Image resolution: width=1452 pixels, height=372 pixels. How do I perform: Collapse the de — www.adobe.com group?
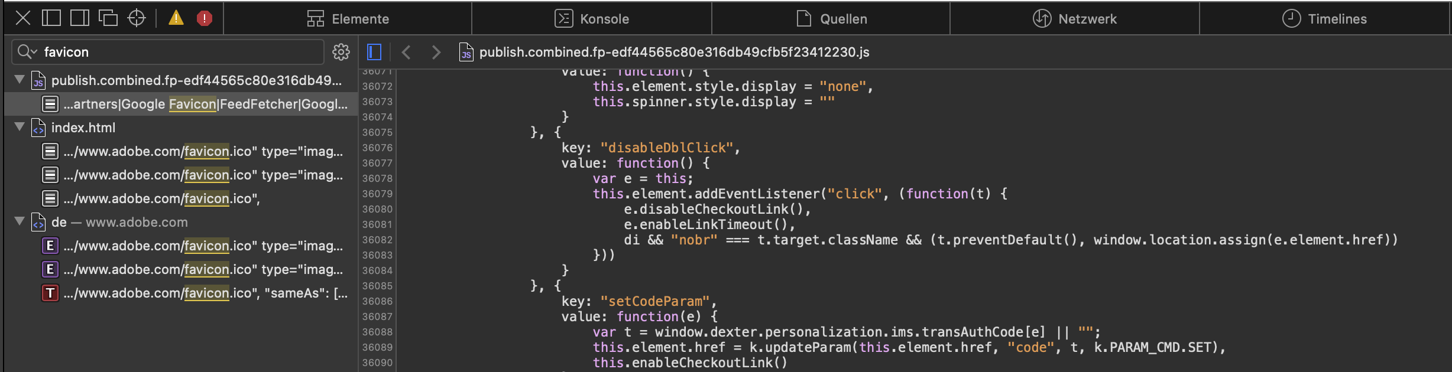(20, 221)
